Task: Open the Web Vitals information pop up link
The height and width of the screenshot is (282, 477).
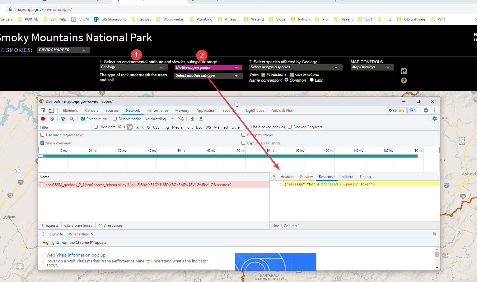Action: click(76, 255)
